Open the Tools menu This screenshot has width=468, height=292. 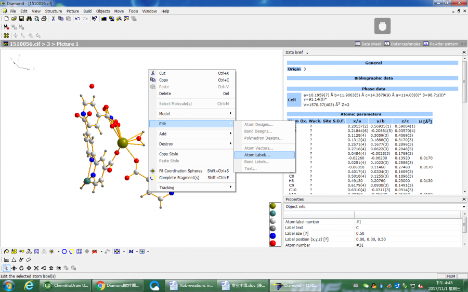click(133, 11)
